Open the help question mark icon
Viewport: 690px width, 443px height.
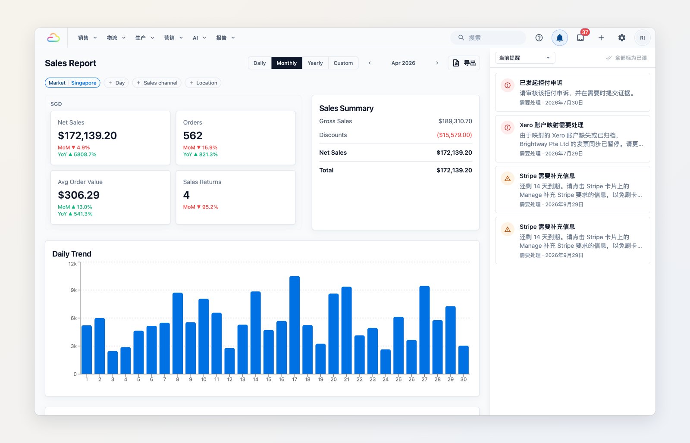tap(539, 38)
